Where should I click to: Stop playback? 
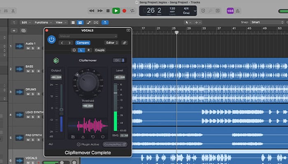coord(108,11)
